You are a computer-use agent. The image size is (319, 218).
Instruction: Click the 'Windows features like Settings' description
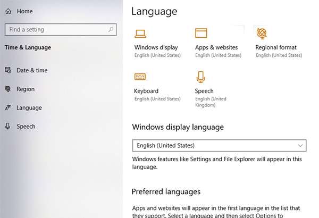pyautogui.click(x=217, y=163)
